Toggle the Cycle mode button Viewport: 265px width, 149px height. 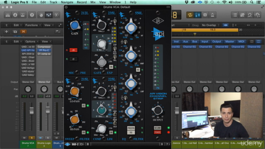[x=190, y=15]
